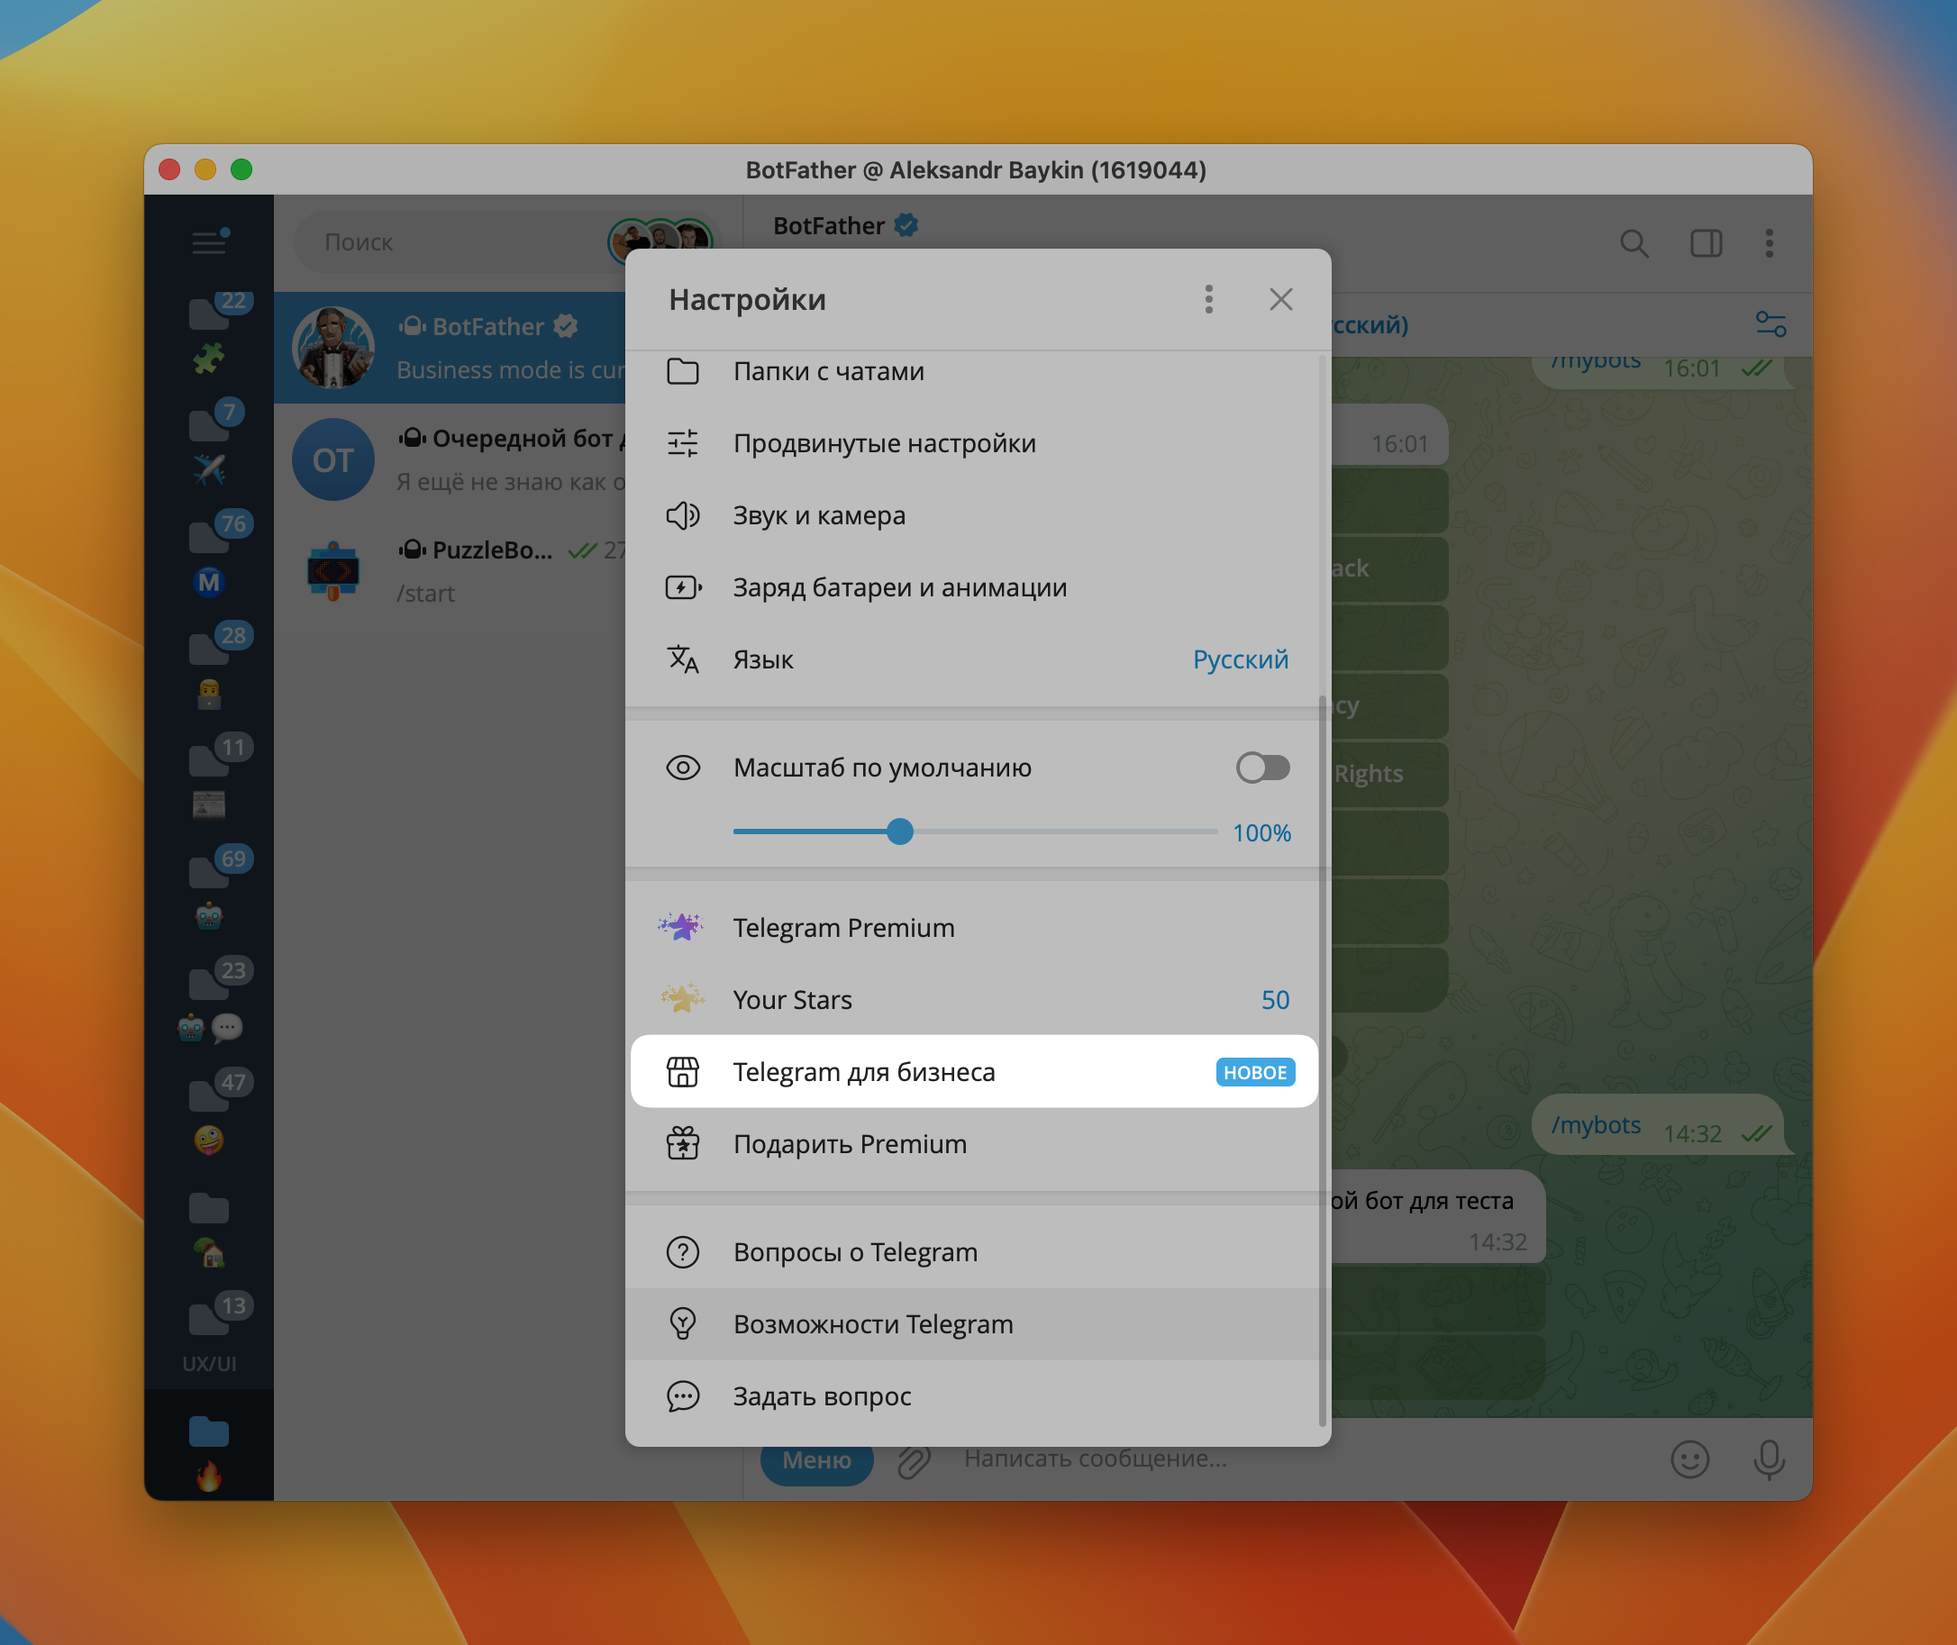
Task: Click the sliders icon for advanced settings
Action: pos(683,443)
